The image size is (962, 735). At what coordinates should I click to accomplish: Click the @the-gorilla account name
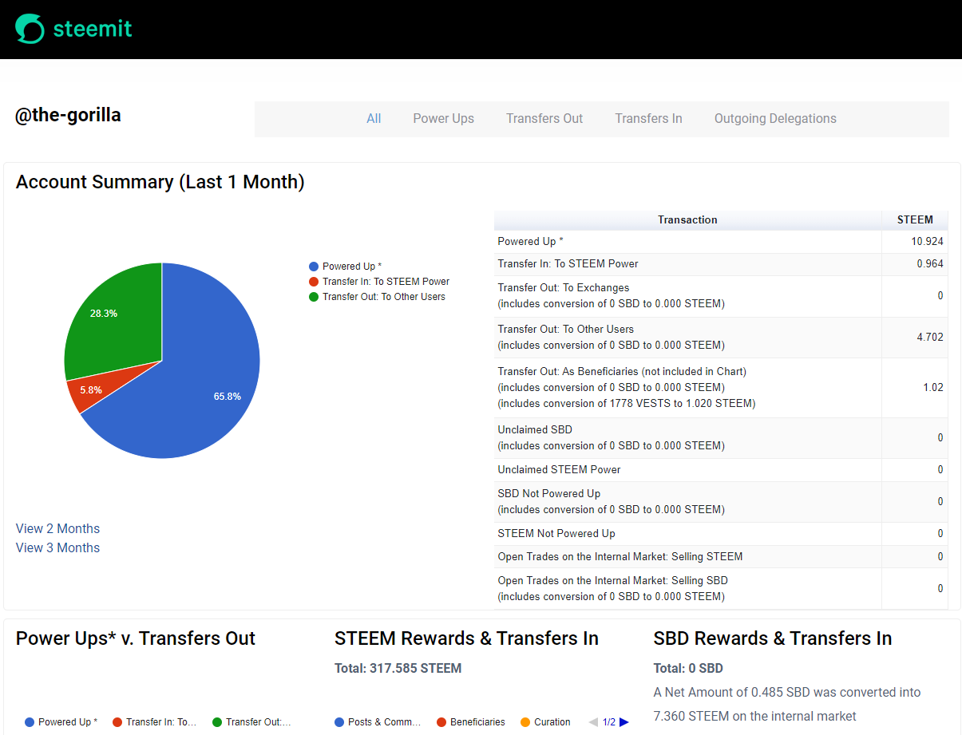[x=68, y=115]
